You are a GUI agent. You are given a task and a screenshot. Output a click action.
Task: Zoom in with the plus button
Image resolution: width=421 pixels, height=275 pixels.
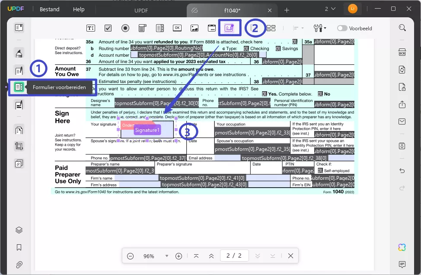(179, 256)
